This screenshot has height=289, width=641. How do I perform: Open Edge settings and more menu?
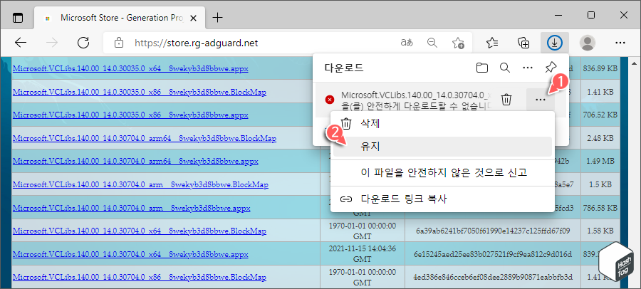tap(620, 43)
